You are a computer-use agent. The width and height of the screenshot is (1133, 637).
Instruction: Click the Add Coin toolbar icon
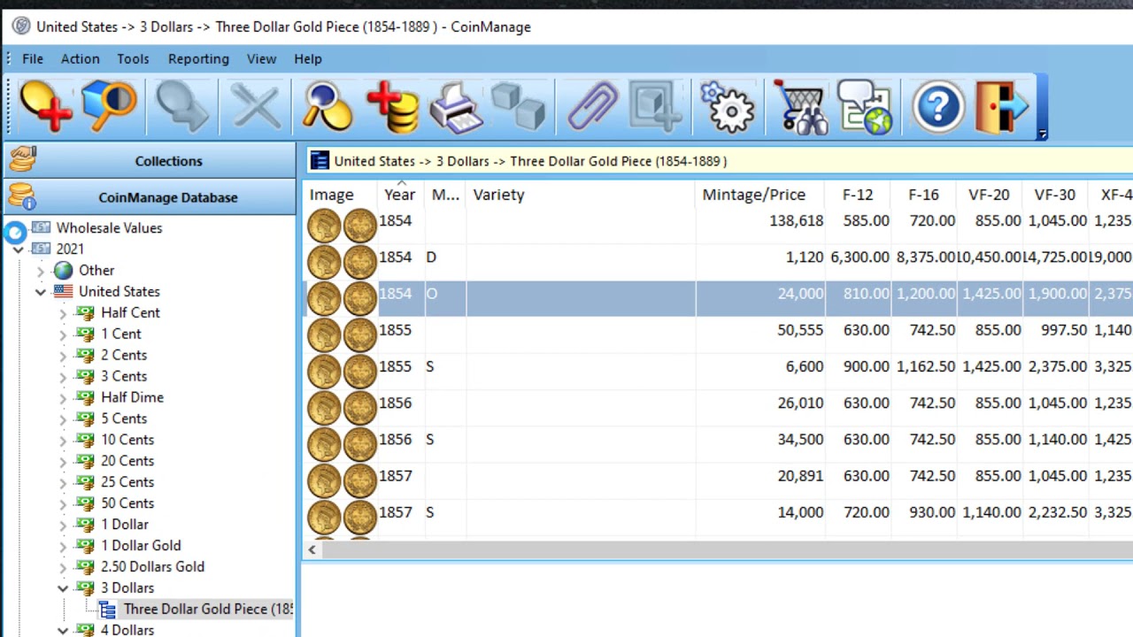[x=46, y=107]
